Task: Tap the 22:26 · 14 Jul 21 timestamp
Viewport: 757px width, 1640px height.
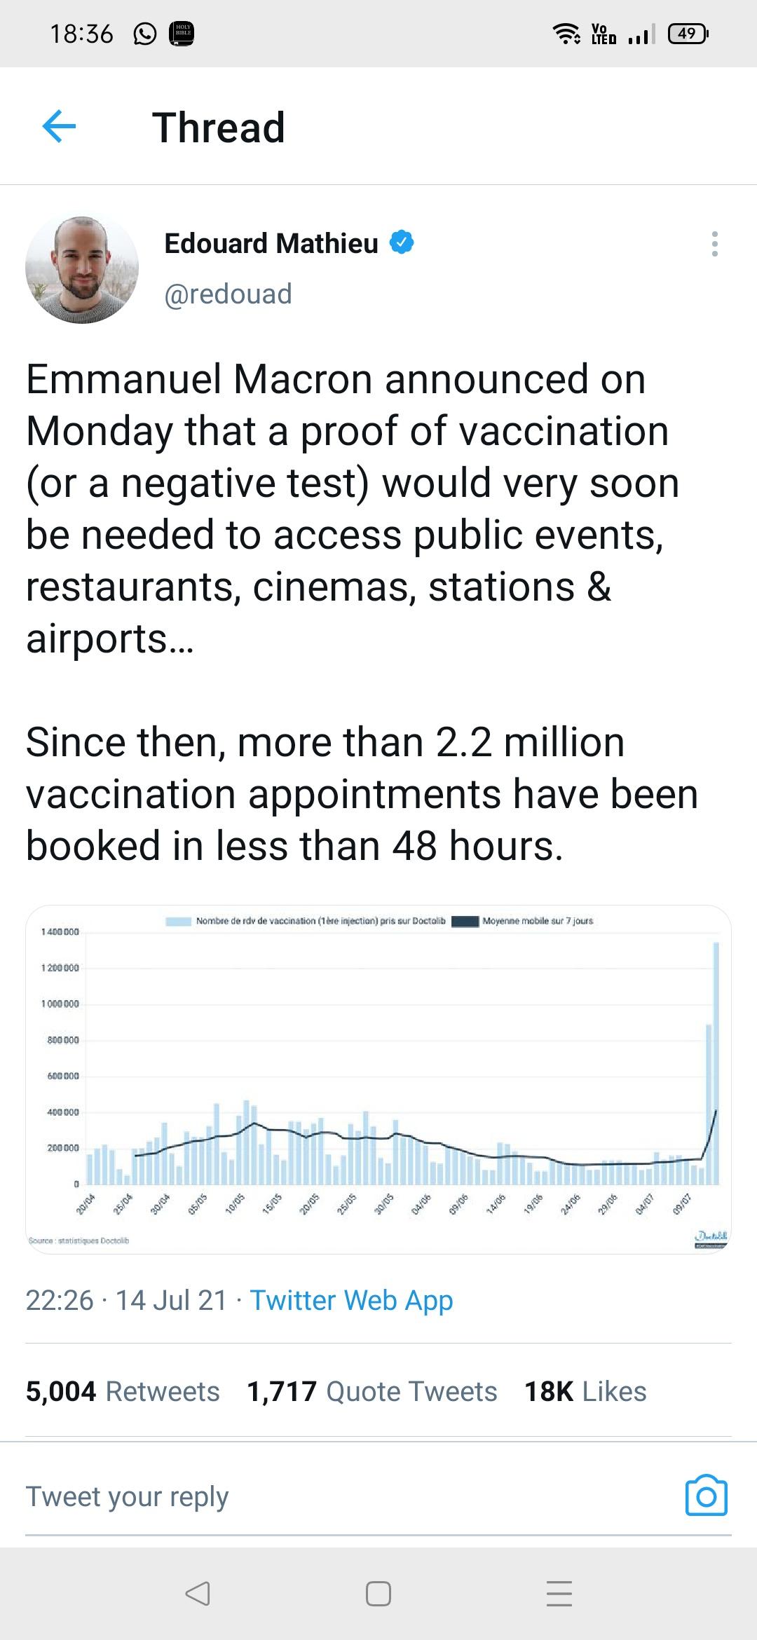Action: click(126, 1300)
